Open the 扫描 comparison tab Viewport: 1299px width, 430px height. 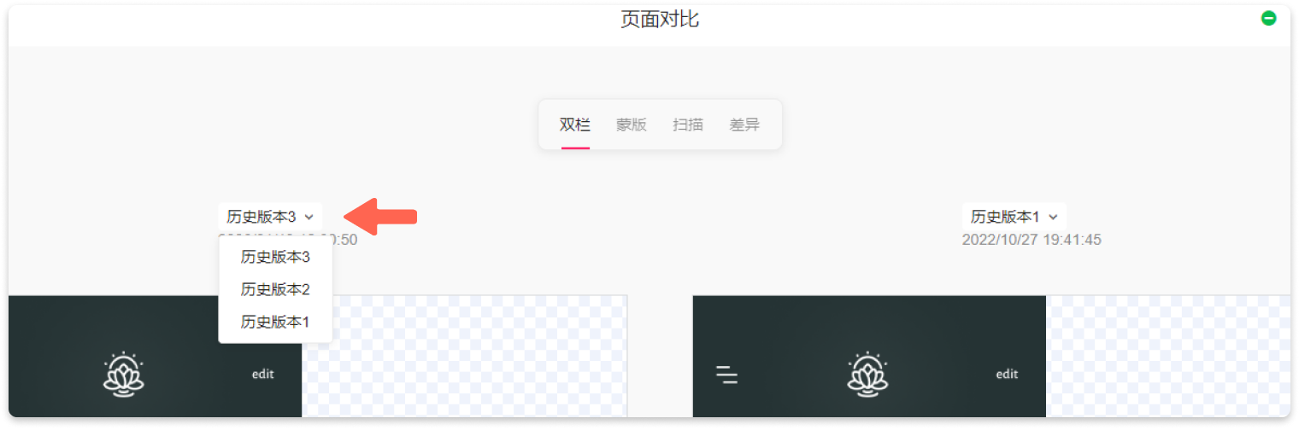point(688,125)
